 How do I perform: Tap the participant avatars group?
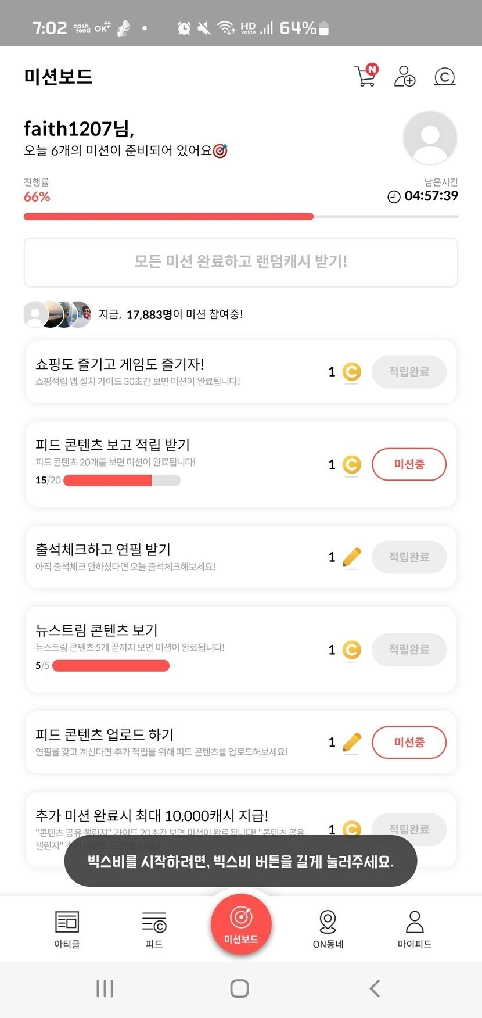57,314
